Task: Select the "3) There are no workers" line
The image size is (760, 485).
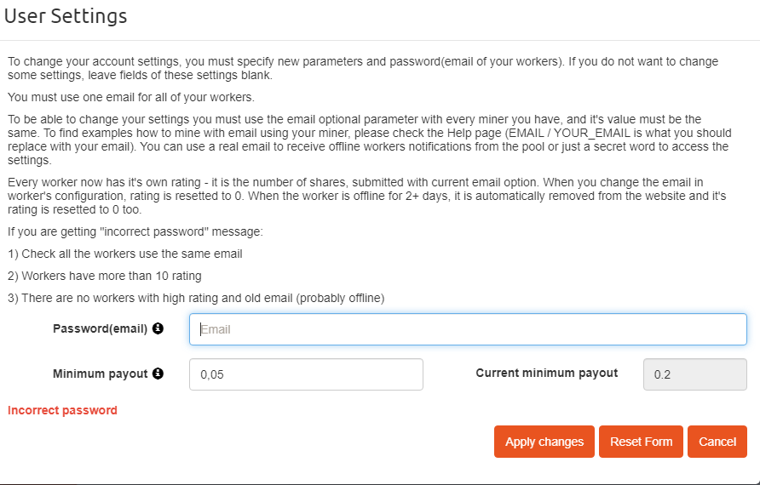Action: (x=196, y=298)
